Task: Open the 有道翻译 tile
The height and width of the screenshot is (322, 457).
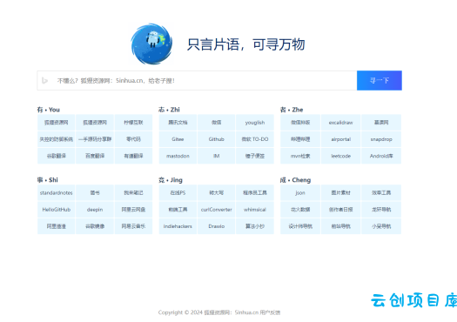Action: pos(133,156)
